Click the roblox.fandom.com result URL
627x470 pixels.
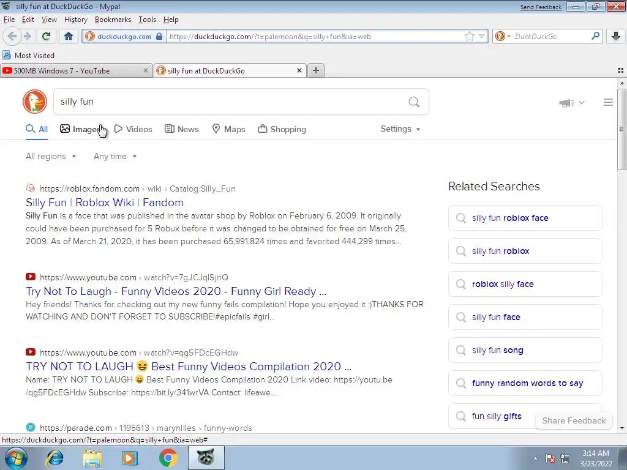[138, 188]
